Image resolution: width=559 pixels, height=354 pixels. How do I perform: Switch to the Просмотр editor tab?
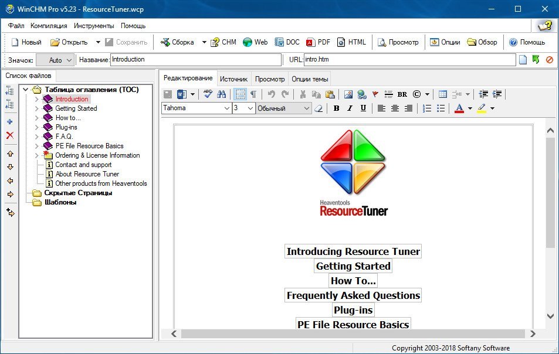coord(270,79)
